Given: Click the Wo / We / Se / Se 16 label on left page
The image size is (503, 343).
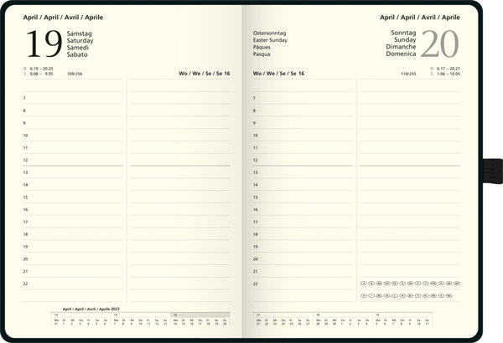Looking at the screenshot, I should pyautogui.click(x=204, y=74).
